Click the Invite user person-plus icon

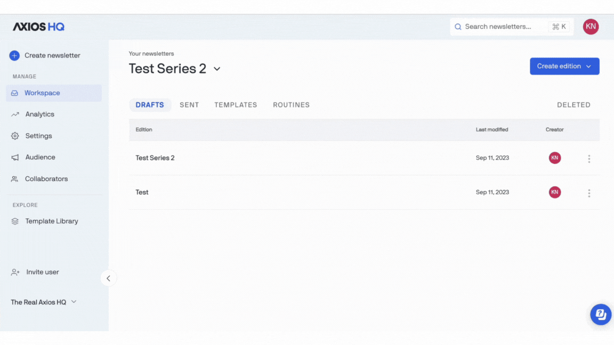15,272
